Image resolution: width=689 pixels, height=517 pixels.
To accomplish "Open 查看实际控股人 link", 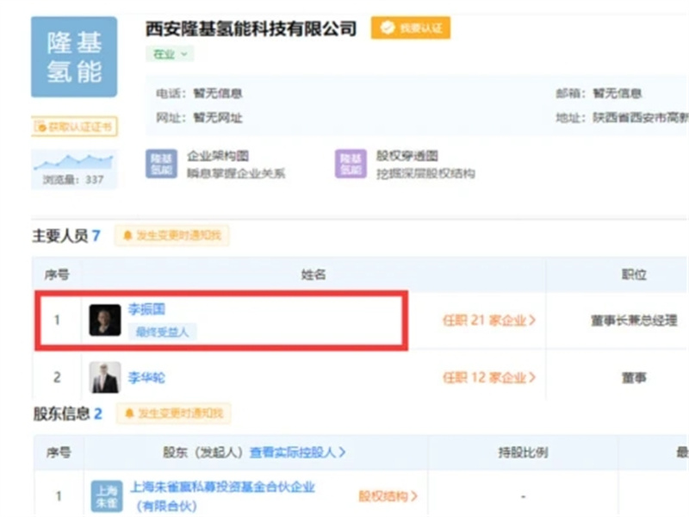I will coord(297,452).
